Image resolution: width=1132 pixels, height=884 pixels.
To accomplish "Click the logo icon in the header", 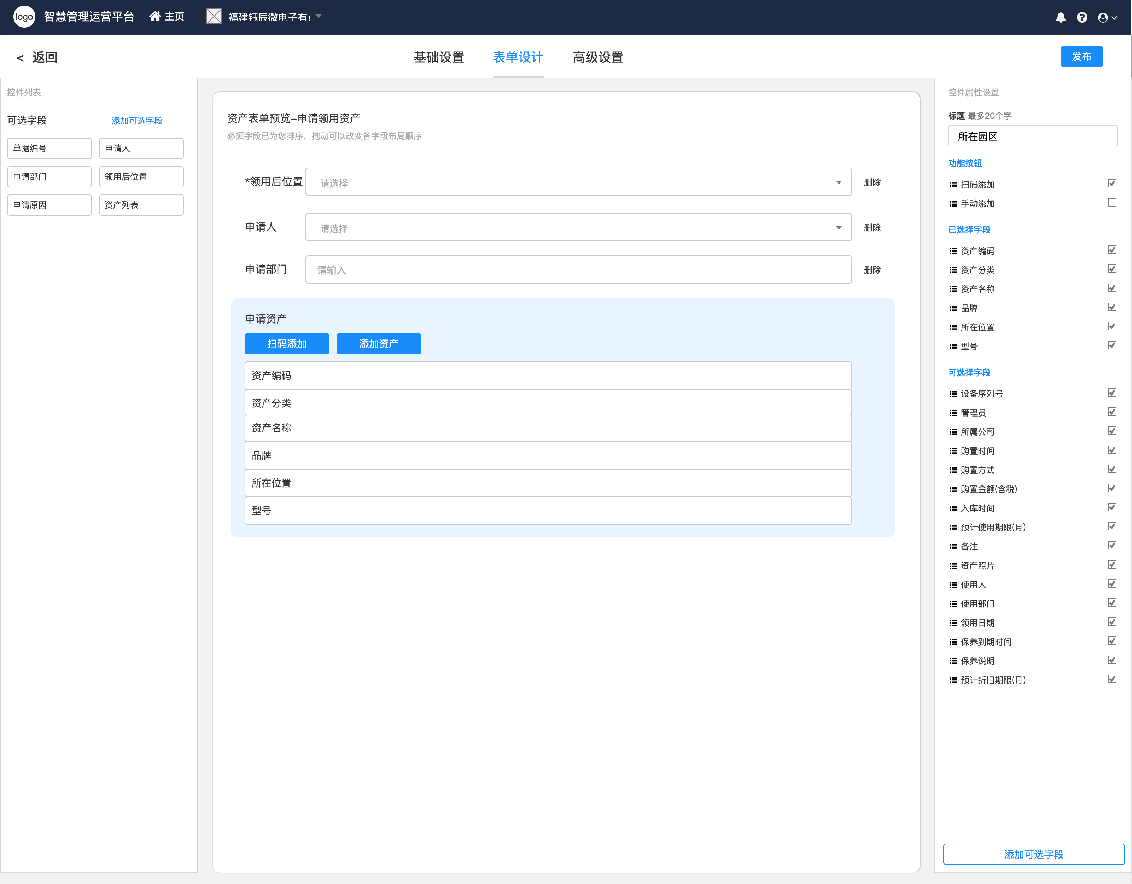I will pyautogui.click(x=24, y=17).
